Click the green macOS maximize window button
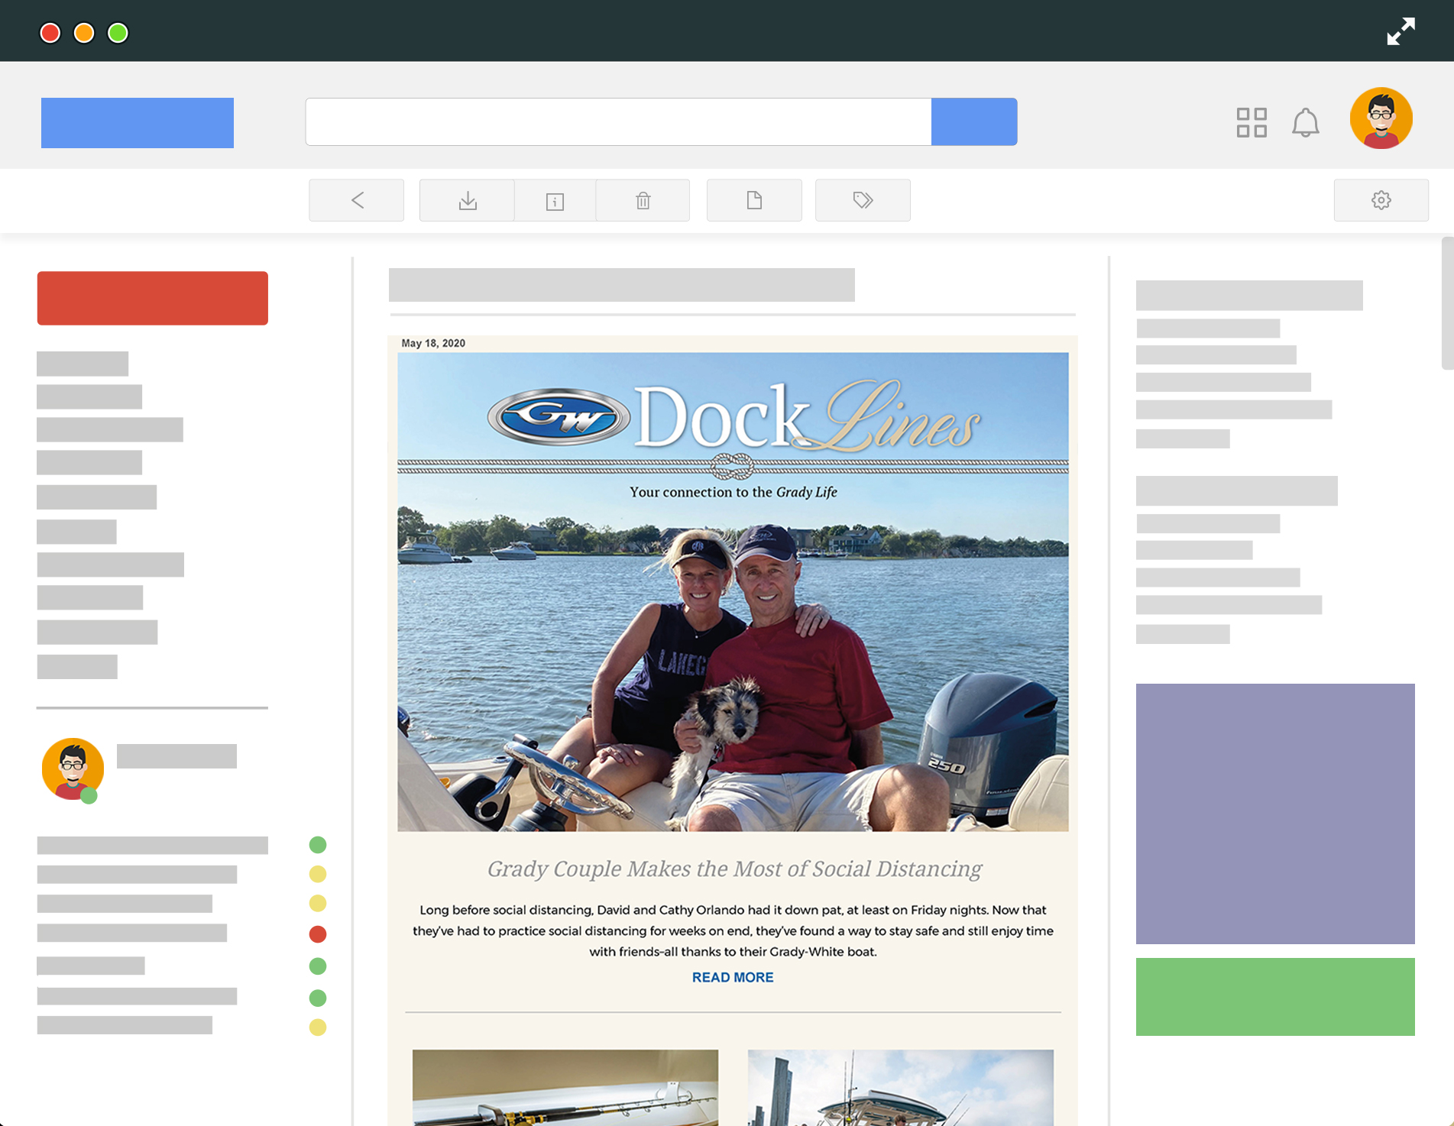The width and height of the screenshot is (1454, 1126). [x=118, y=33]
